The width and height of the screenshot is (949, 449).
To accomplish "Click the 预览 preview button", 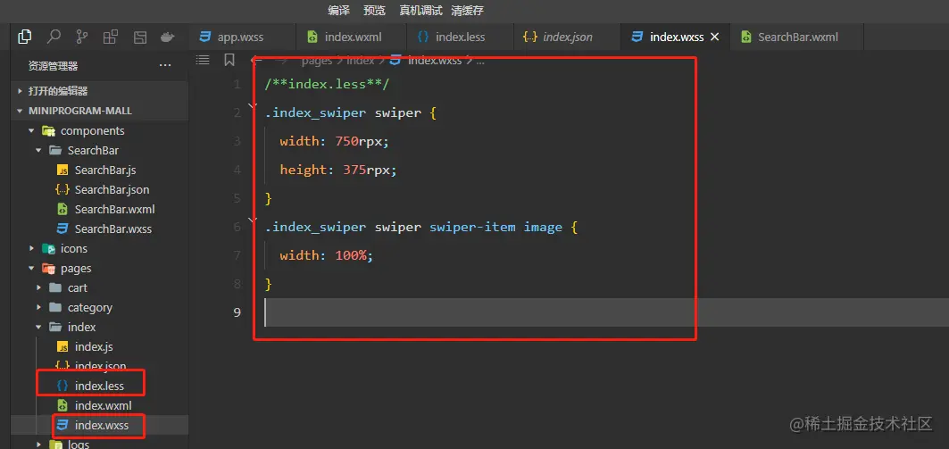I will pos(374,11).
